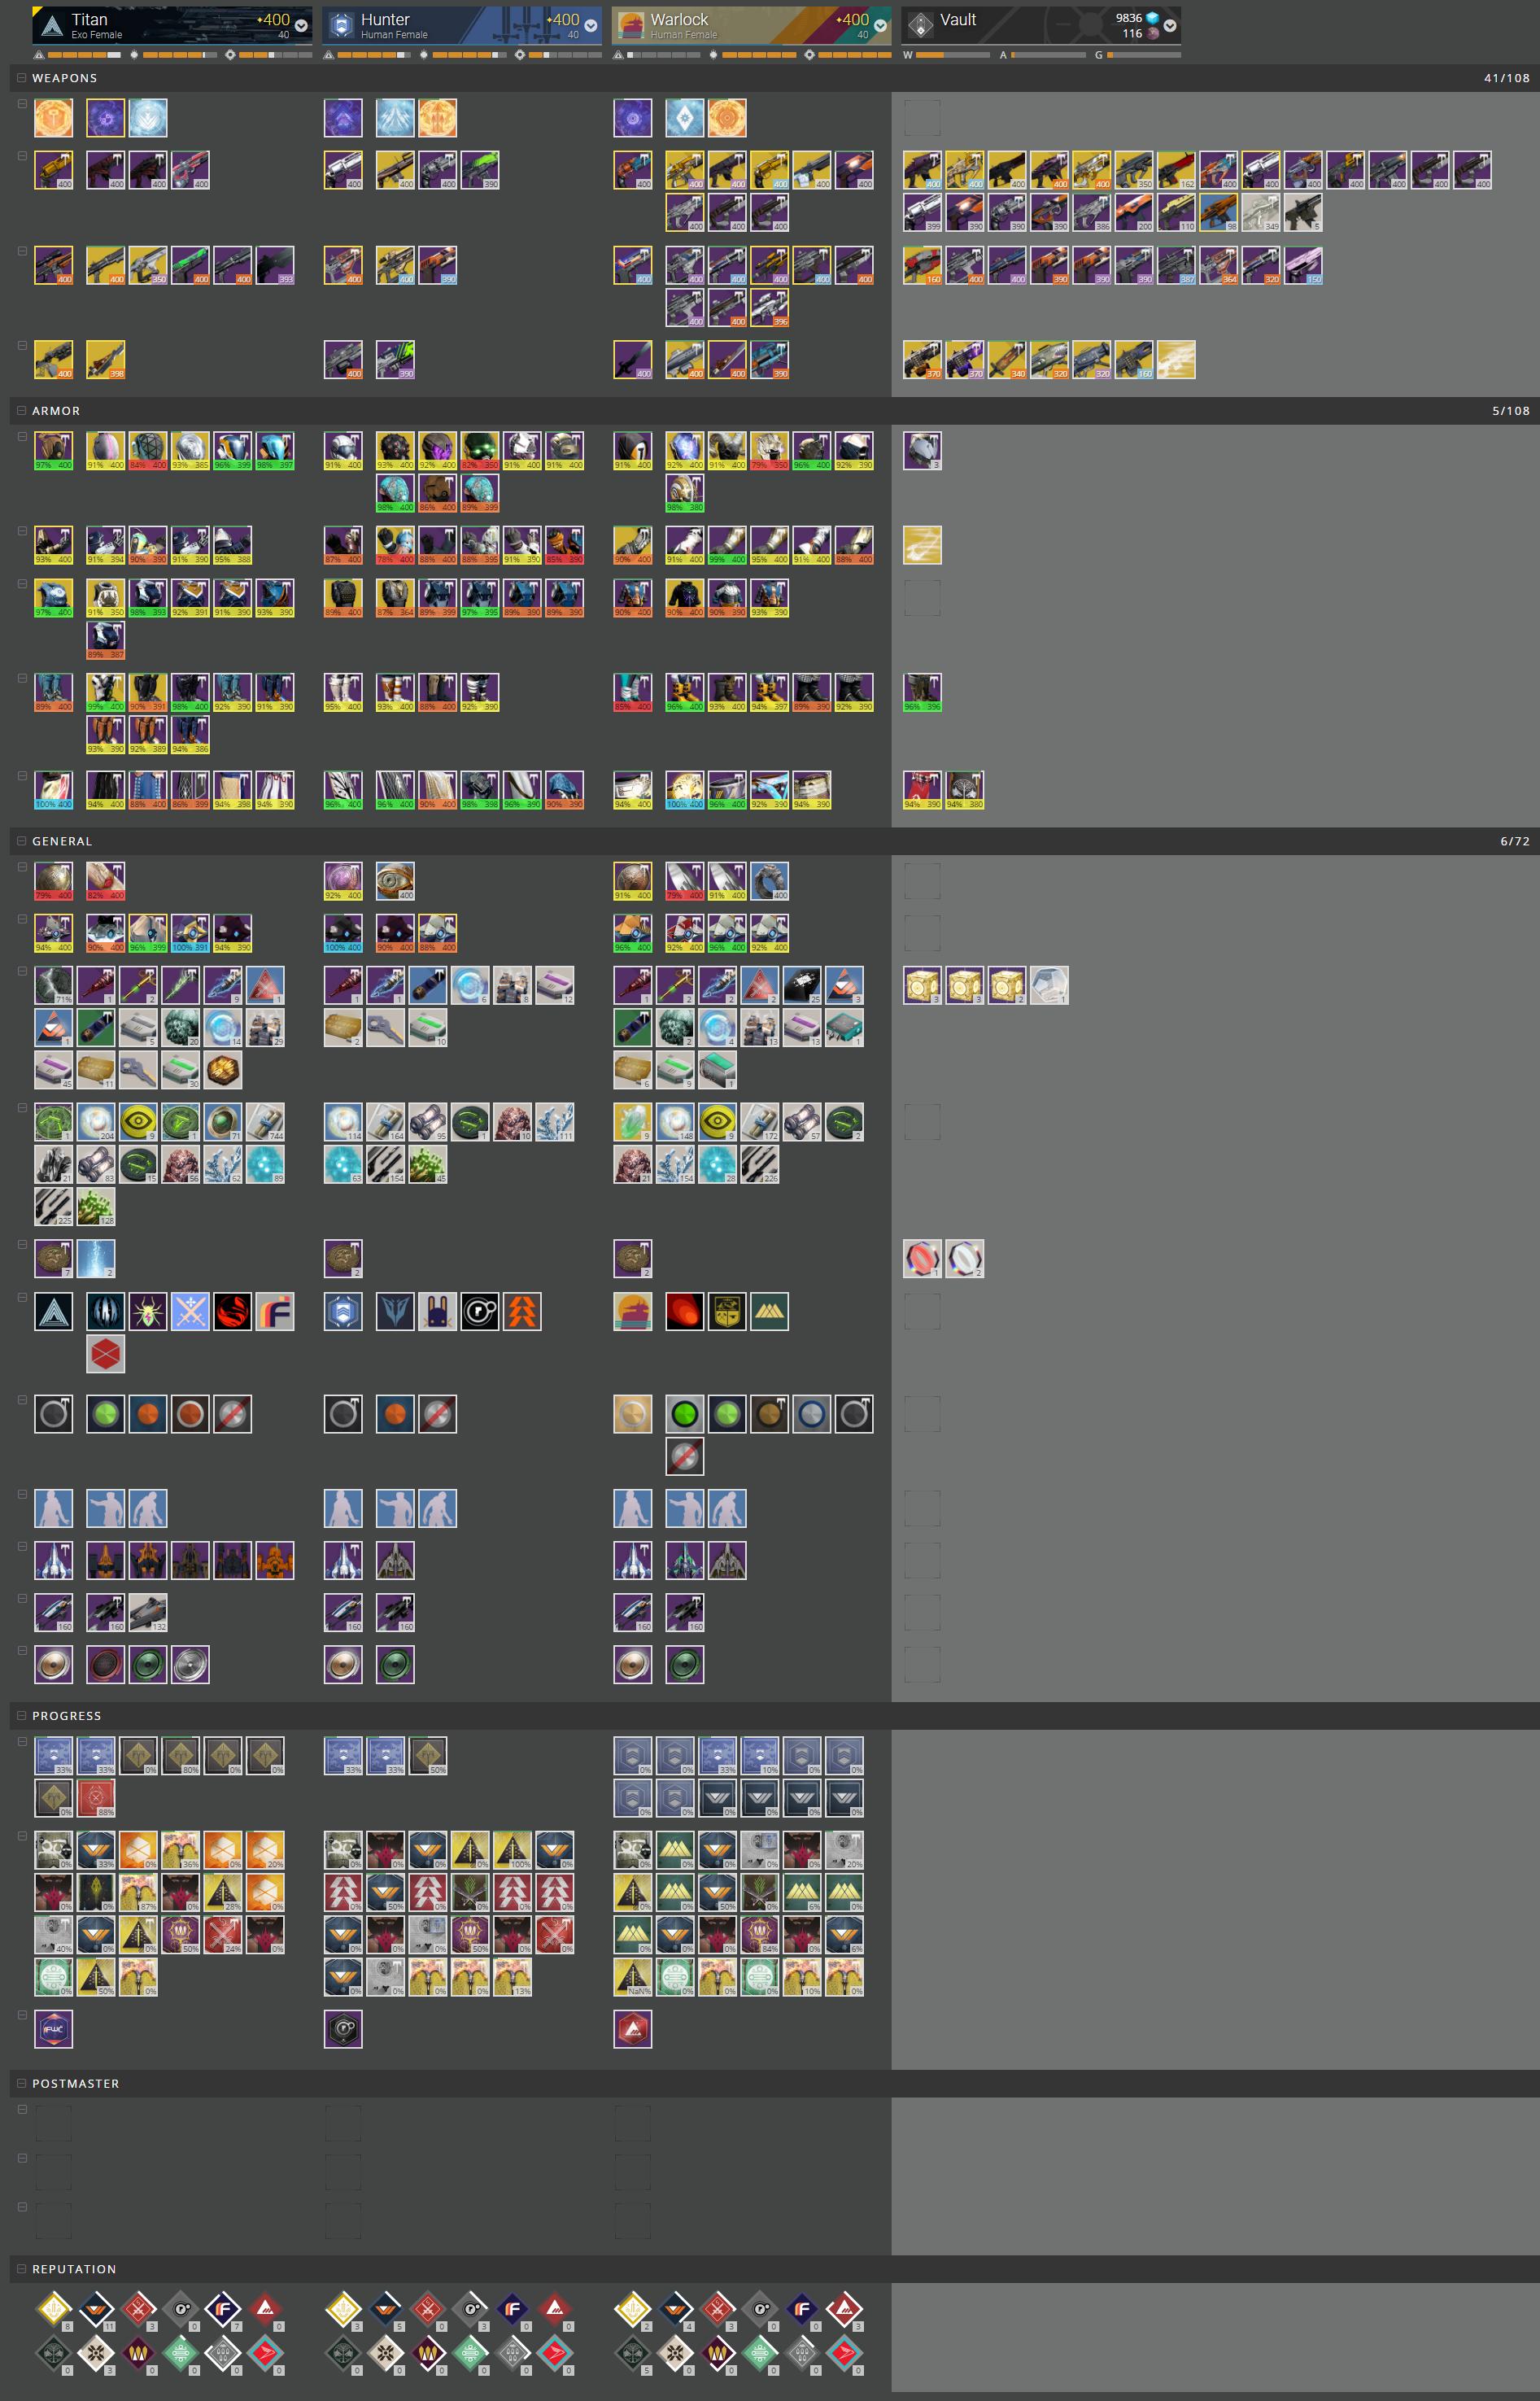
Task: Click Hunter's Dead Orbit emblem in General
Action: (480, 1312)
